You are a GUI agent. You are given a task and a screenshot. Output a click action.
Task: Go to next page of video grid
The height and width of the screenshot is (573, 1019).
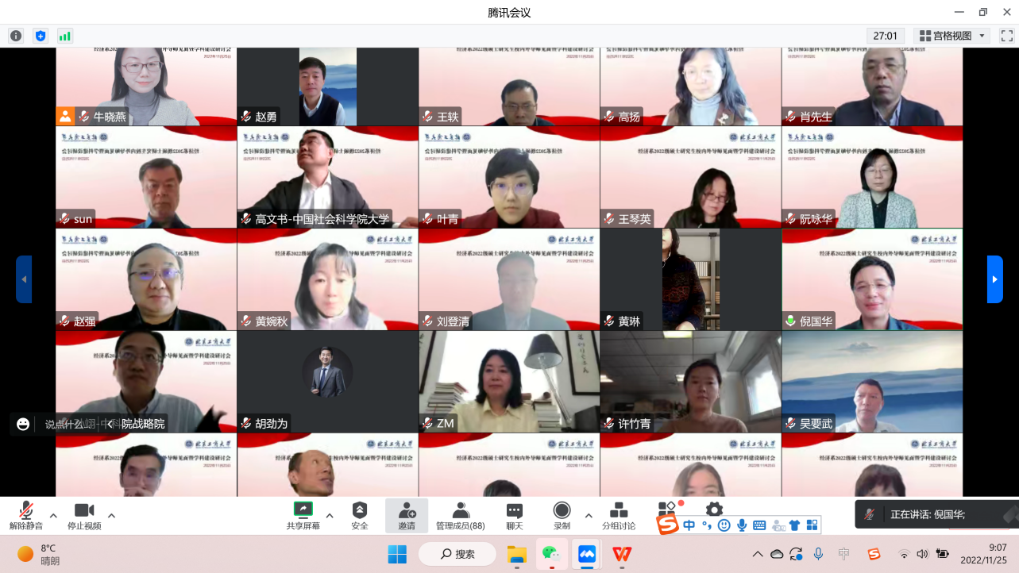[994, 279]
